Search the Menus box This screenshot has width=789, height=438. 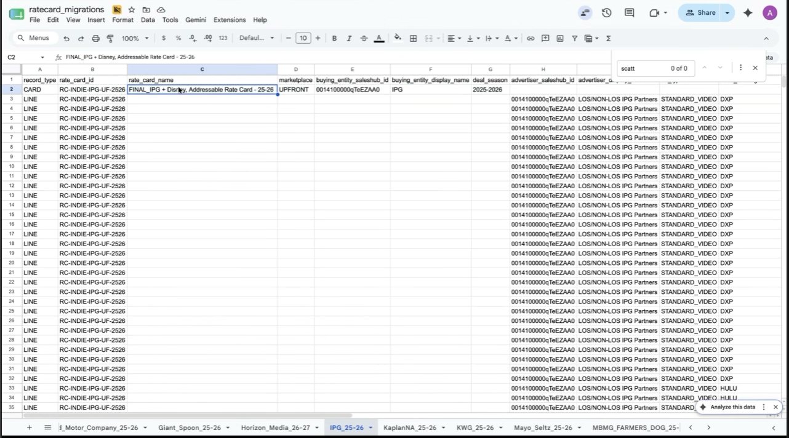click(x=34, y=38)
